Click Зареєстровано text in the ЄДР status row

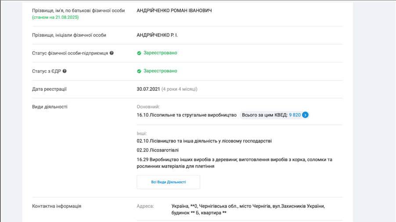click(160, 71)
